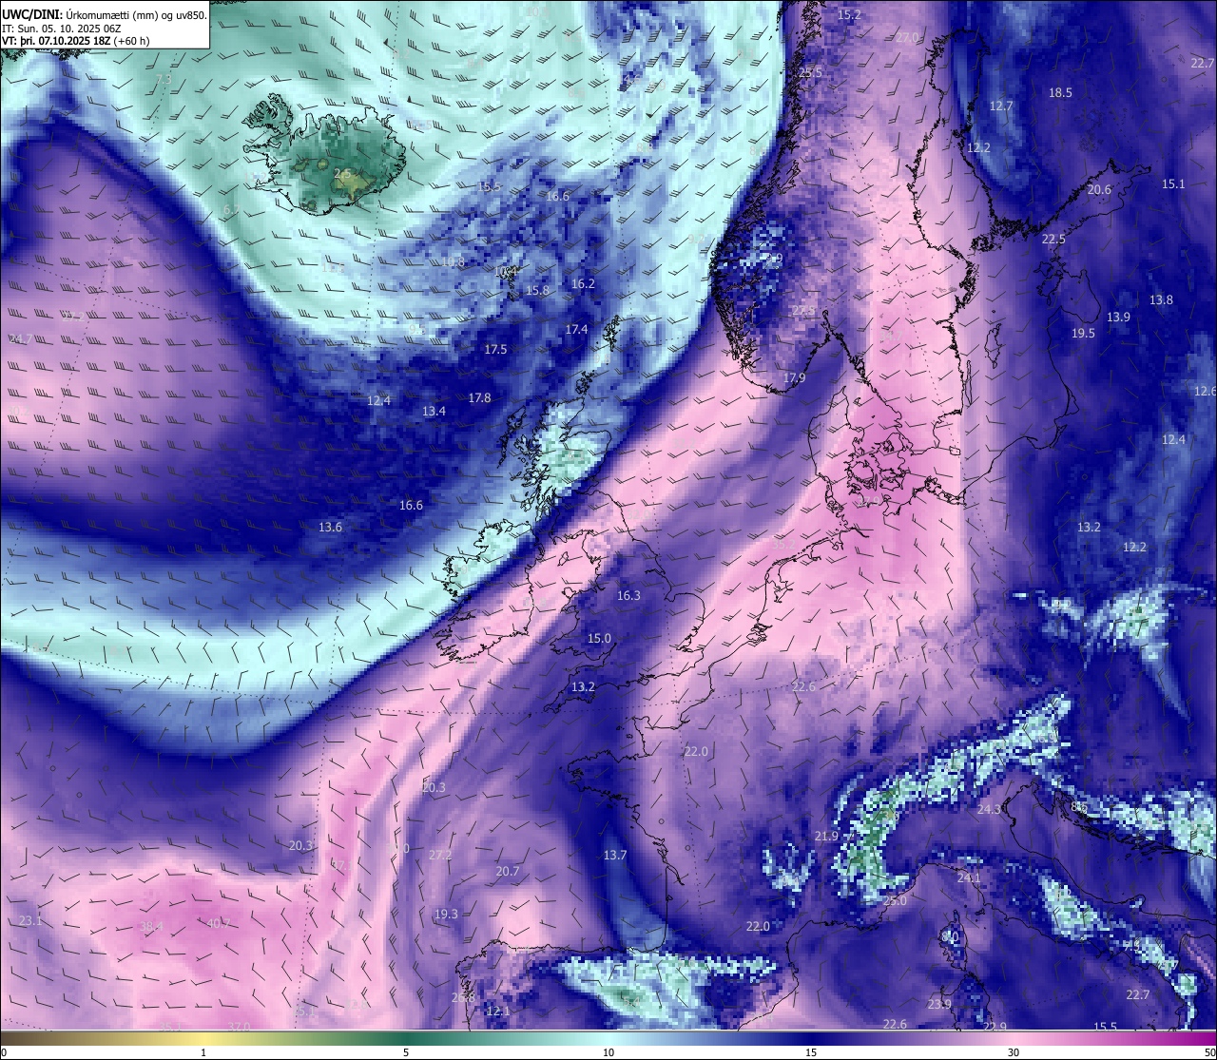Click the 13.8 value label
The height and width of the screenshot is (1060, 1217).
coord(1161,300)
